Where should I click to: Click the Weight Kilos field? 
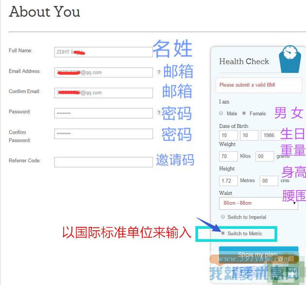[228, 156]
